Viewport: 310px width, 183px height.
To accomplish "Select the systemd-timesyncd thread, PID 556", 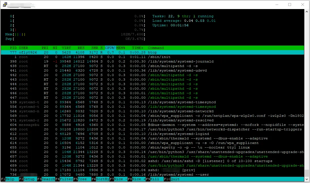I will pos(152,107).
